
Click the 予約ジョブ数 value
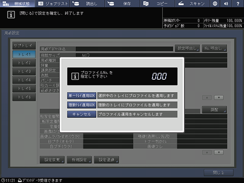pyautogui.click(x=199, y=26)
